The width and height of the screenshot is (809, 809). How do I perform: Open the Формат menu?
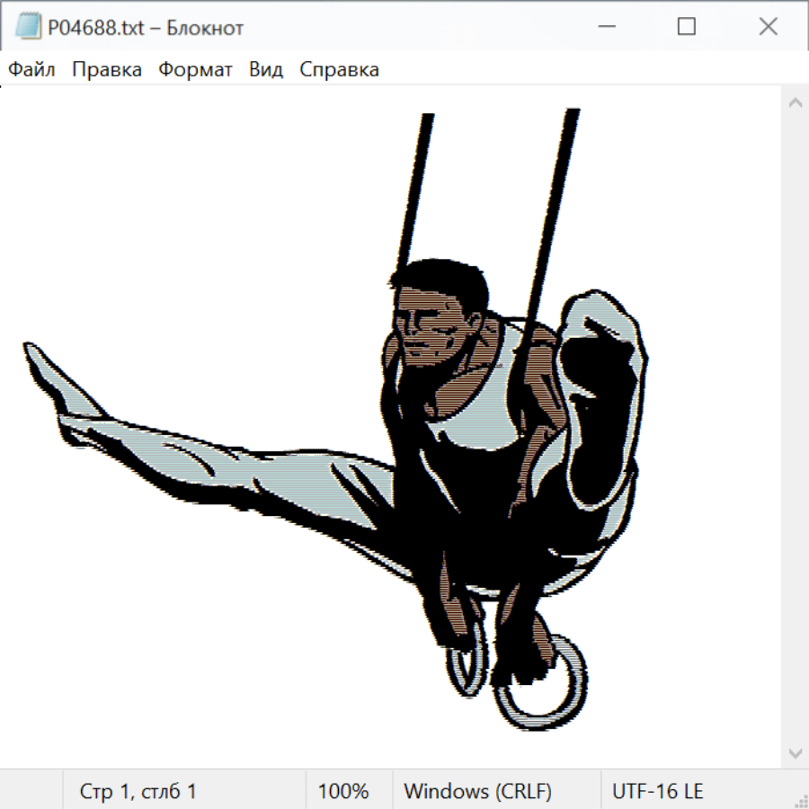[195, 70]
